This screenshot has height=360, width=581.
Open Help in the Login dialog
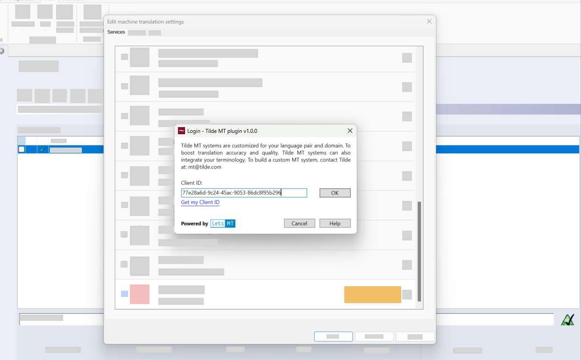(x=335, y=223)
